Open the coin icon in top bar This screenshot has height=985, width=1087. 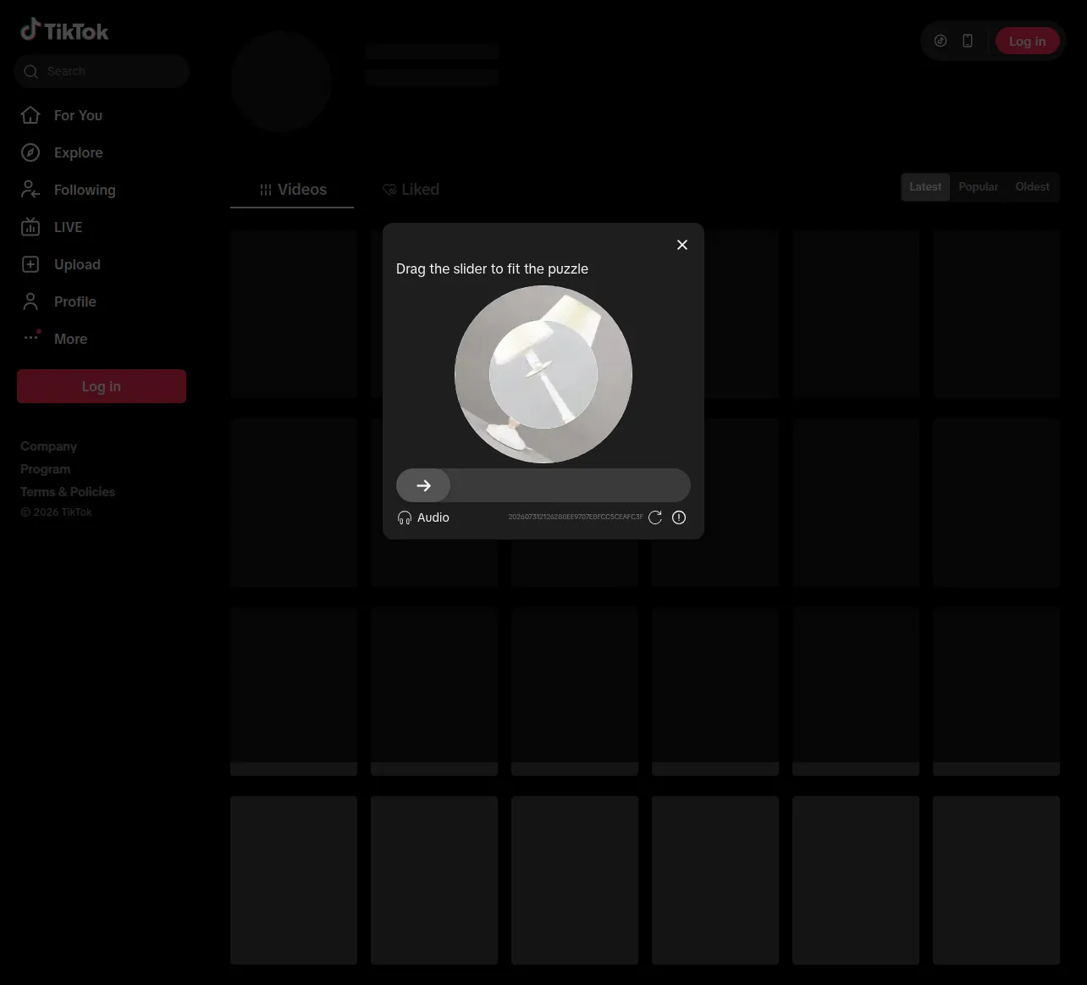(941, 41)
